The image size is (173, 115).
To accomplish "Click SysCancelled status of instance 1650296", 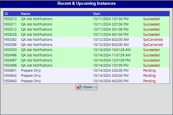I will [x=153, y=45].
